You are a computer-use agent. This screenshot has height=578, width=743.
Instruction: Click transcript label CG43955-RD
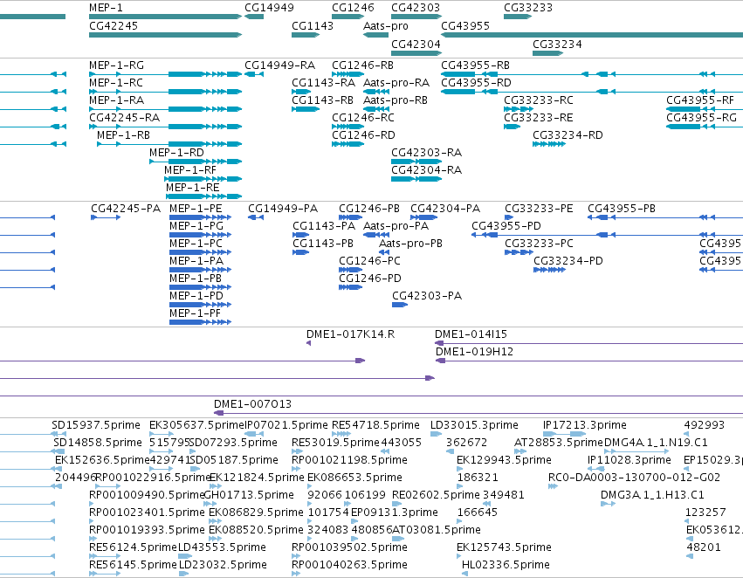(x=476, y=83)
